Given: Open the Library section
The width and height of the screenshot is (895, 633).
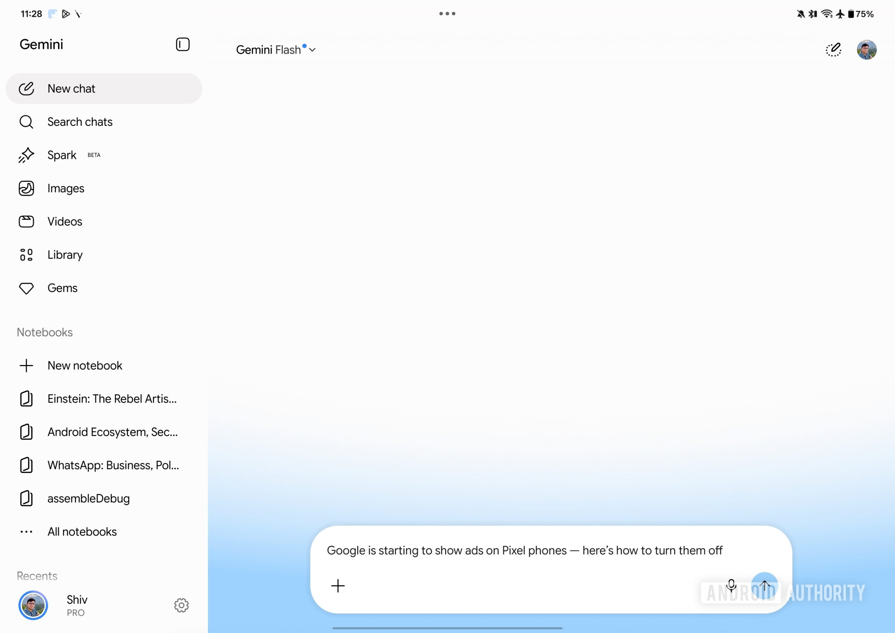Looking at the screenshot, I should [104, 254].
